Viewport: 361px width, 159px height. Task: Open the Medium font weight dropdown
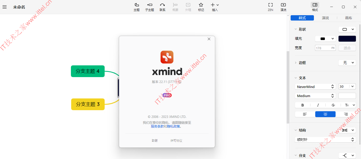(x=316, y=96)
